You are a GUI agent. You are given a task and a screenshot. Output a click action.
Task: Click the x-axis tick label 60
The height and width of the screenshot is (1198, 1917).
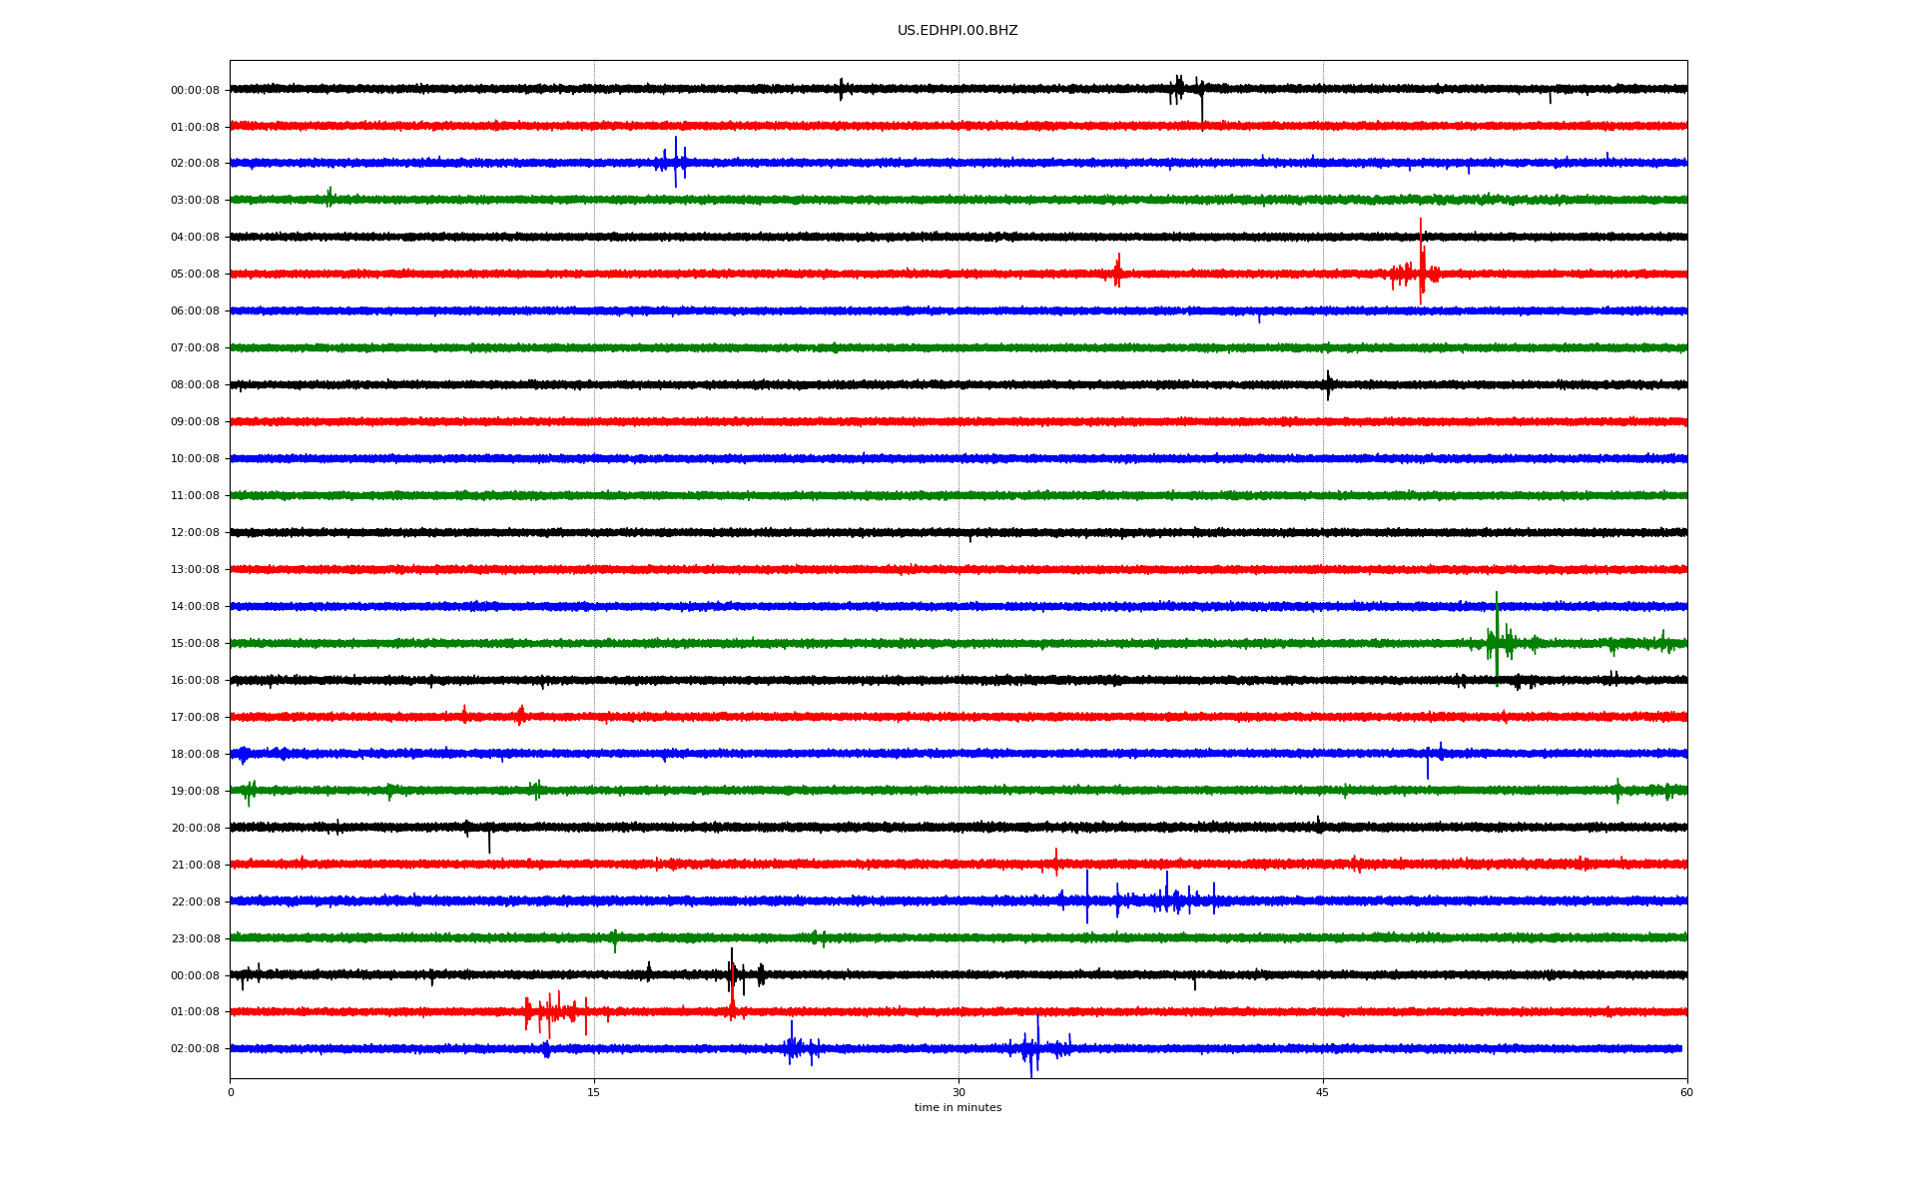pos(1686,1093)
